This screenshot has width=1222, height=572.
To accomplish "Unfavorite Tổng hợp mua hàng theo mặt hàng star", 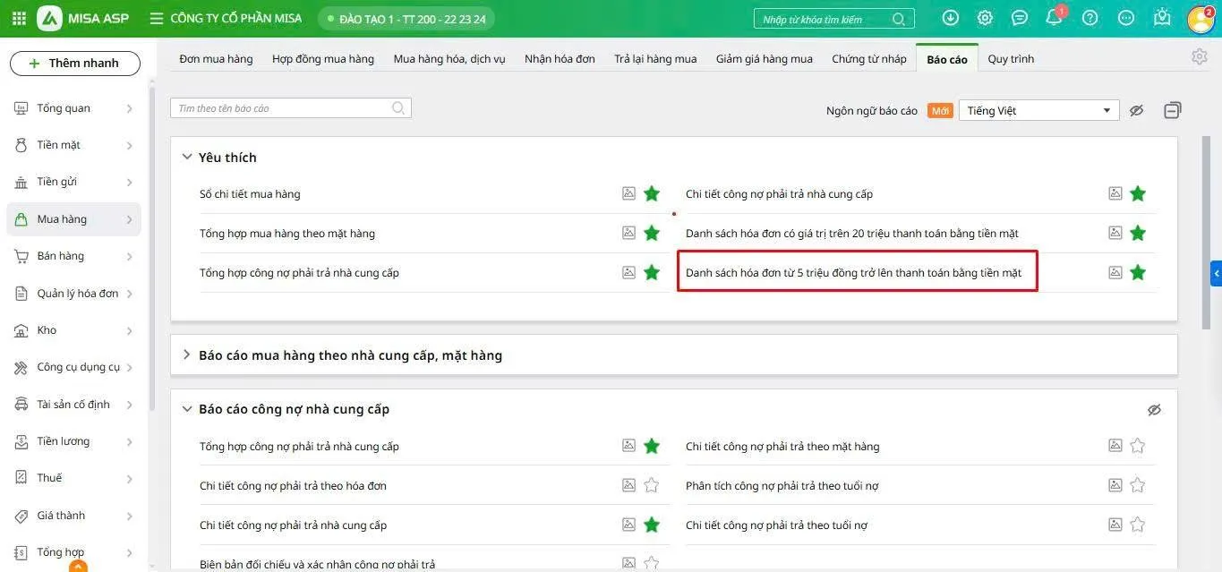I will (652, 233).
